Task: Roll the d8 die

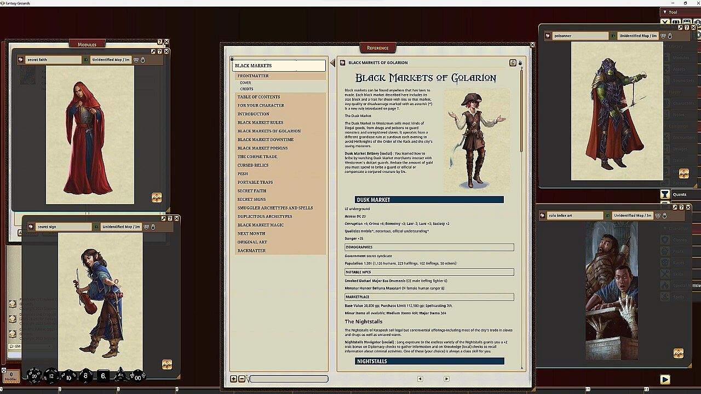Action: (x=85, y=375)
